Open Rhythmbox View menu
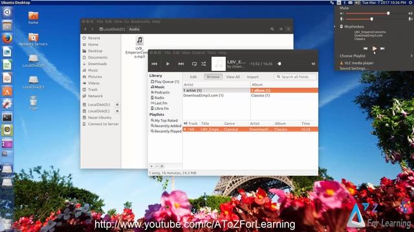The height and width of the screenshot is (232, 414). coord(186,53)
